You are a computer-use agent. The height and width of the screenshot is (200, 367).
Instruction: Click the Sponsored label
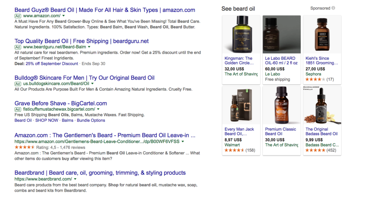pos(320,8)
